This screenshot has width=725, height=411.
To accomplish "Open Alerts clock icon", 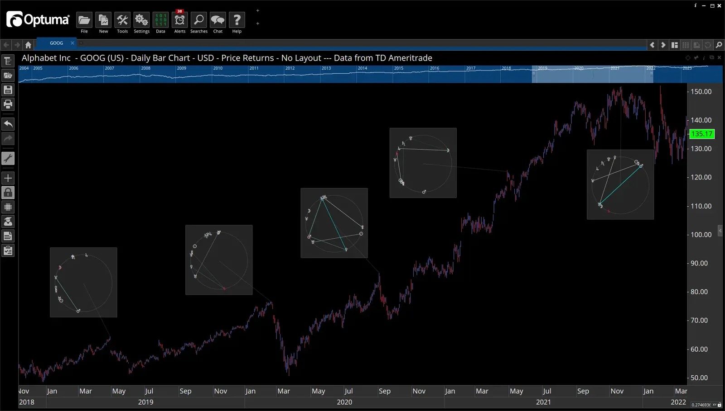I will coord(180,20).
